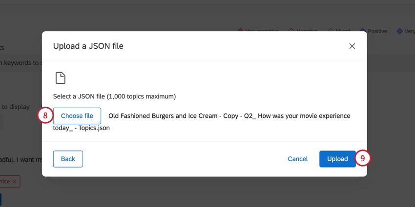Remove the Price topic tag

point(15,182)
